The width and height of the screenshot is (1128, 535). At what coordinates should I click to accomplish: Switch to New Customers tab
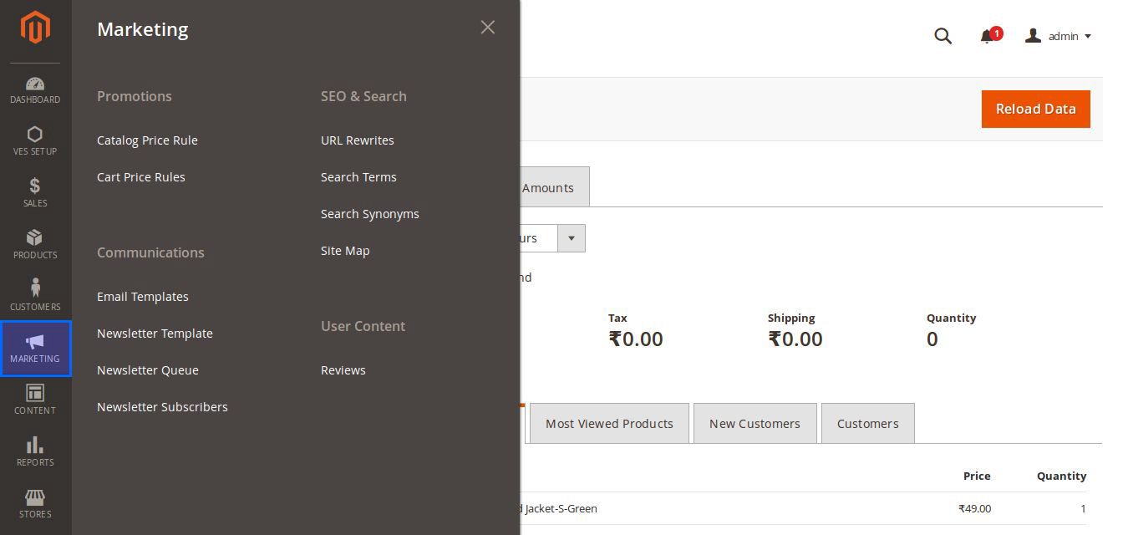coord(755,424)
